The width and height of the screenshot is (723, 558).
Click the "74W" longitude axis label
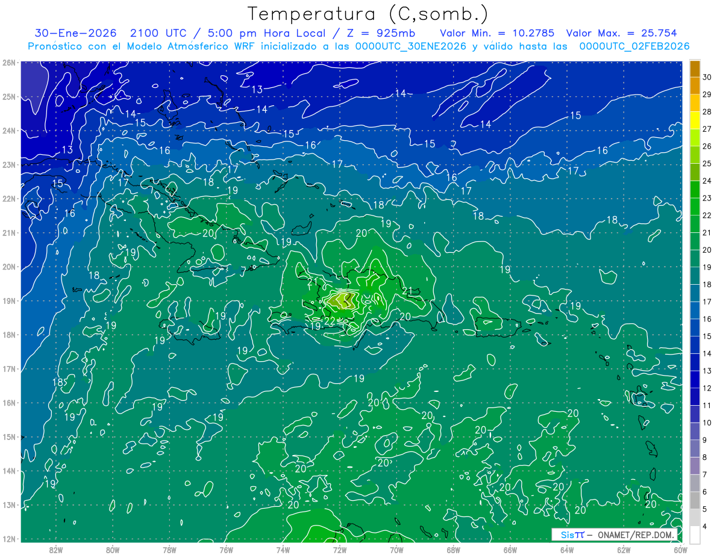click(x=283, y=550)
